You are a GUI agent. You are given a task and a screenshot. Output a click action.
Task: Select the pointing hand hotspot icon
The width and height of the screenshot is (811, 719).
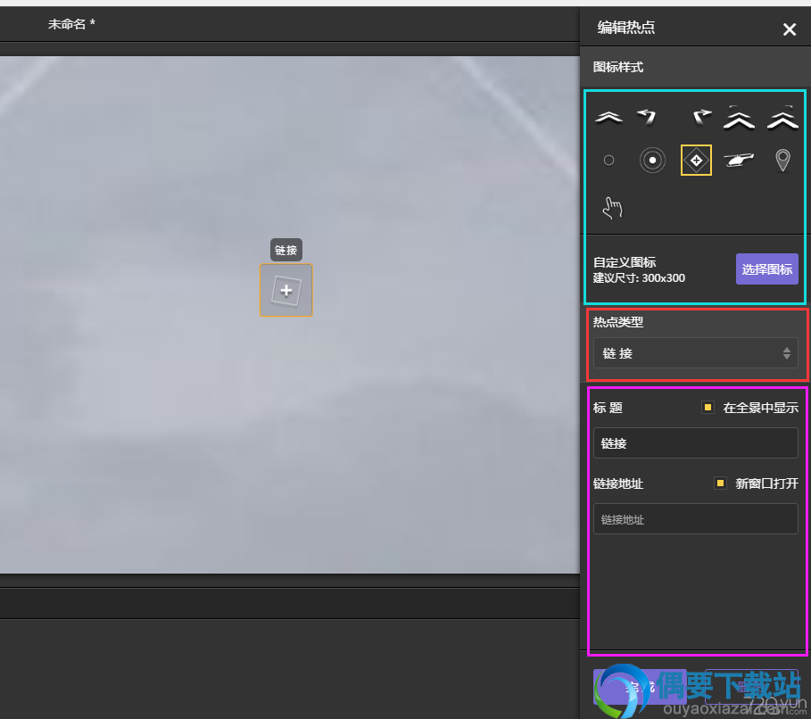[612, 208]
